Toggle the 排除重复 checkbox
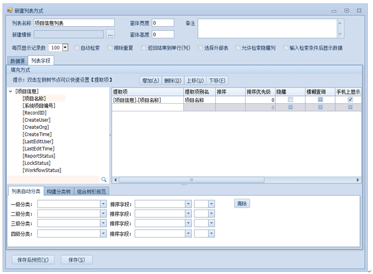The width and height of the screenshot is (373, 274). 110,48
